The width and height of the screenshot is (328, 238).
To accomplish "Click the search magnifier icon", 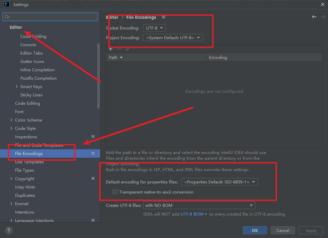I will pos(7,17).
